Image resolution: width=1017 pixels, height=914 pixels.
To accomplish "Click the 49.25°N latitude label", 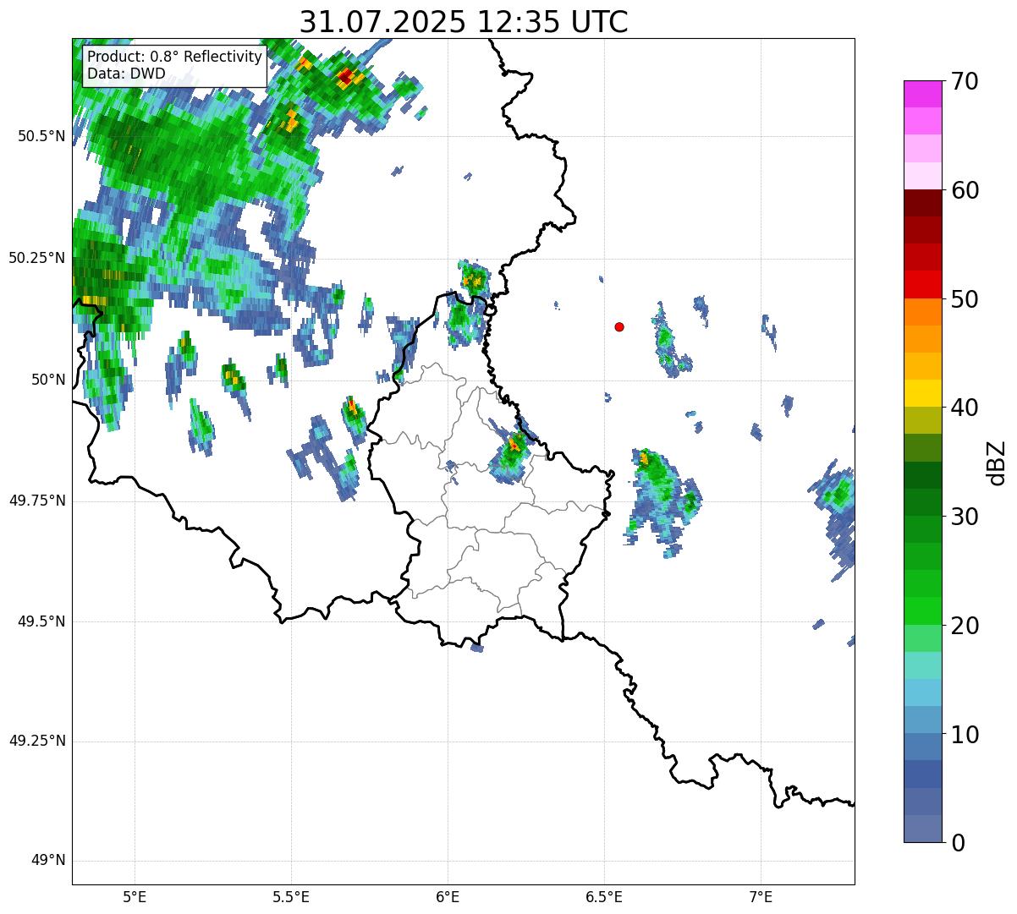I will pyautogui.click(x=37, y=742).
